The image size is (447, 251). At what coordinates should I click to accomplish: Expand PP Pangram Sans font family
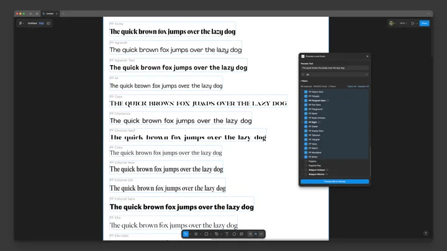(302, 100)
